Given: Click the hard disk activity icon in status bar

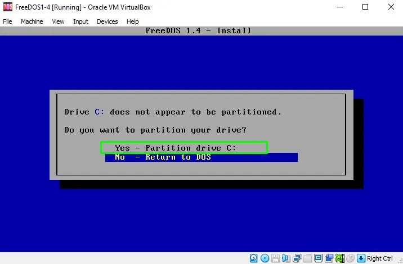Looking at the screenshot, I should (253, 258).
